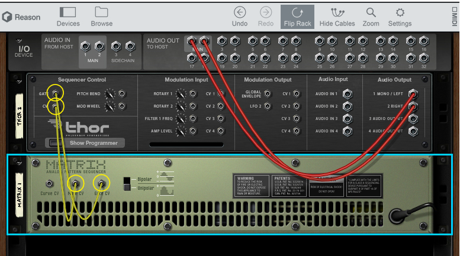
Task: Click the Matrix Gate CV jack
Action: click(x=101, y=184)
